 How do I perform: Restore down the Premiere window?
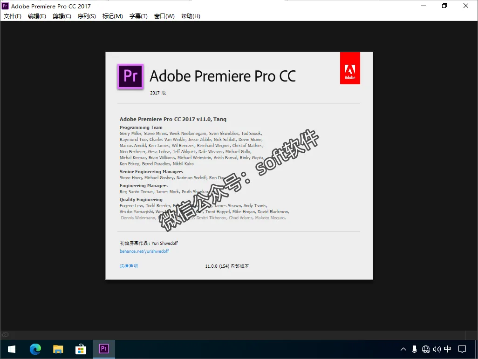pyautogui.click(x=444, y=6)
